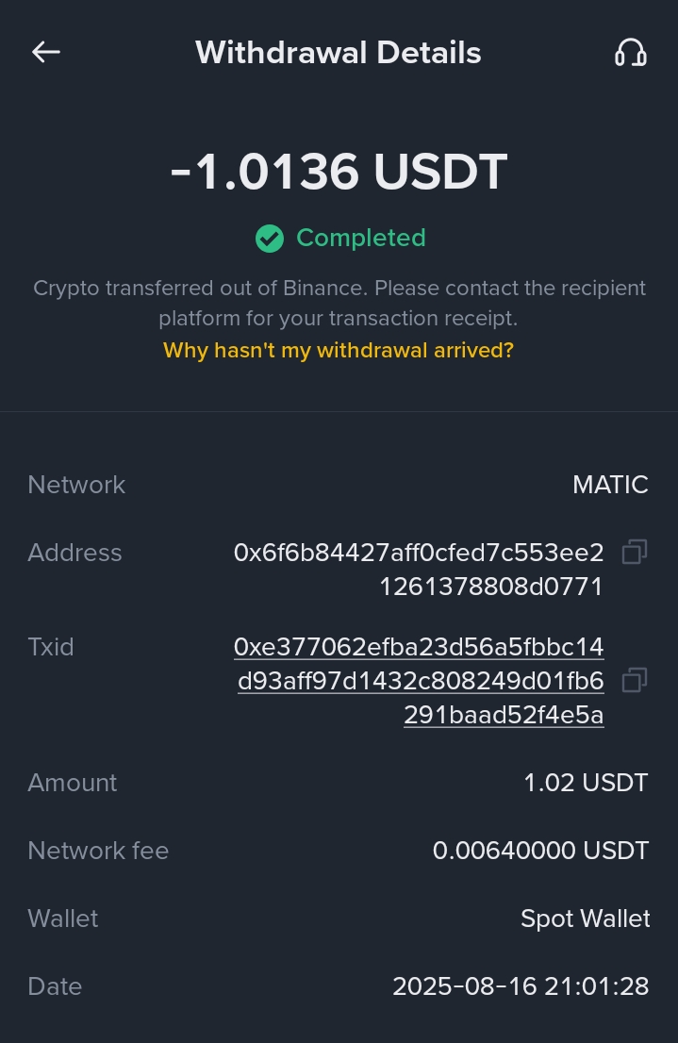
Task: Tap the Spot Wallet value
Action: pyautogui.click(x=585, y=919)
